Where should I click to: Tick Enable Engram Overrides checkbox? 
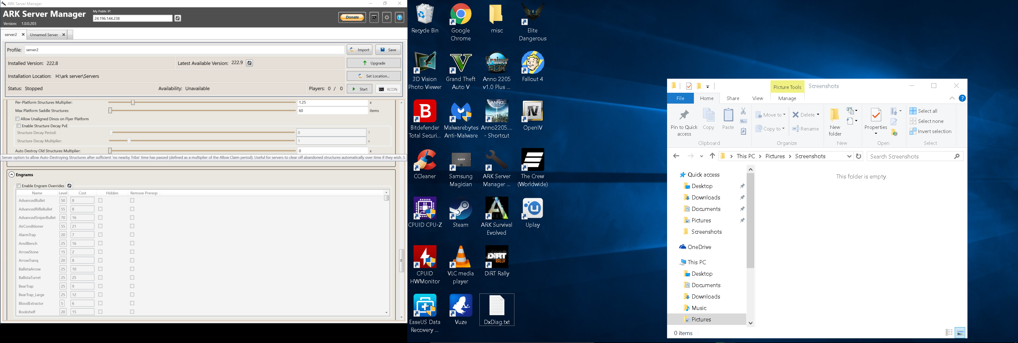tap(18, 186)
